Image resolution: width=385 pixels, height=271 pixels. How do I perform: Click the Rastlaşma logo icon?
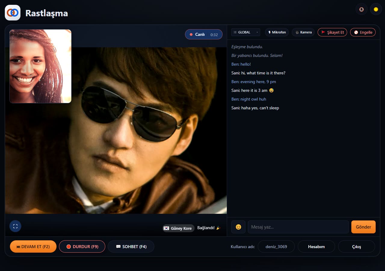click(13, 13)
